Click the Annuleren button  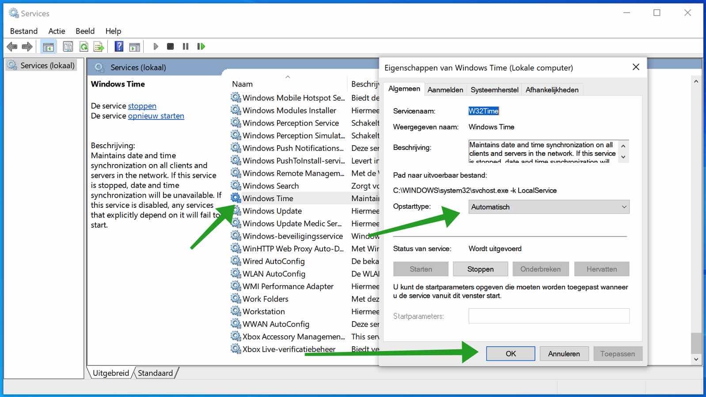pyautogui.click(x=564, y=353)
